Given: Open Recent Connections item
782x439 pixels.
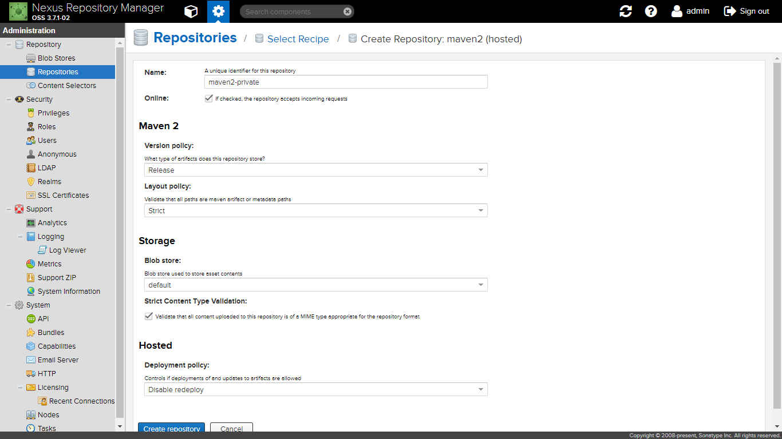Looking at the screenshot, I should (x=76, y=401).
